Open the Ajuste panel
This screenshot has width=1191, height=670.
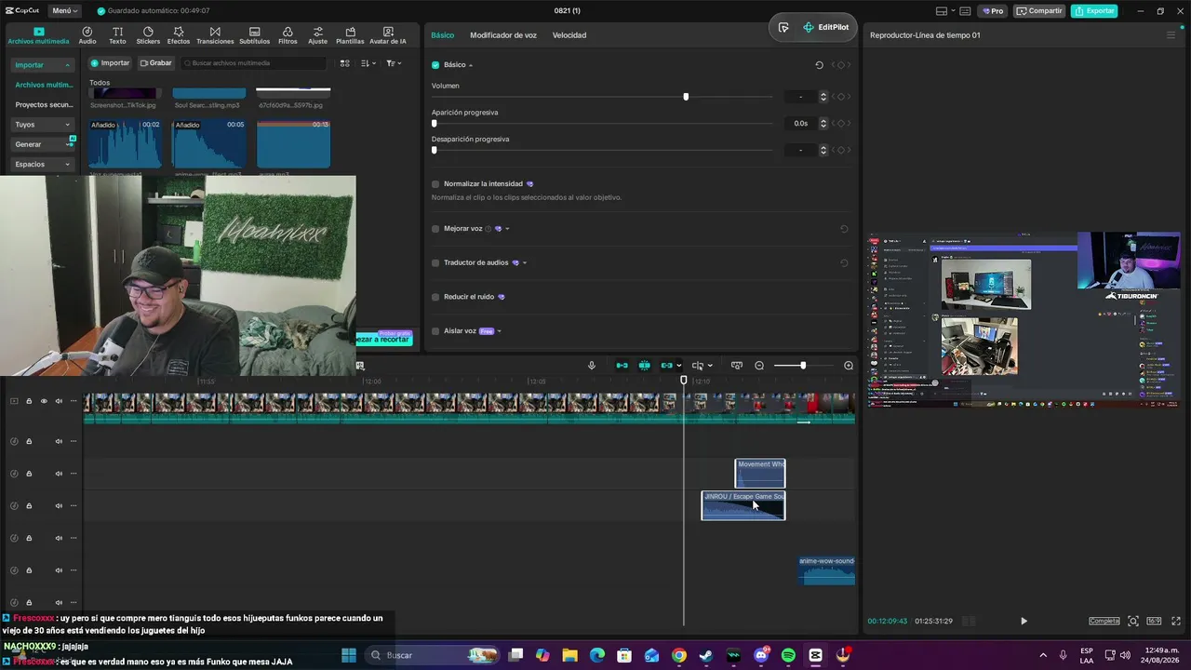pos(318,35)
